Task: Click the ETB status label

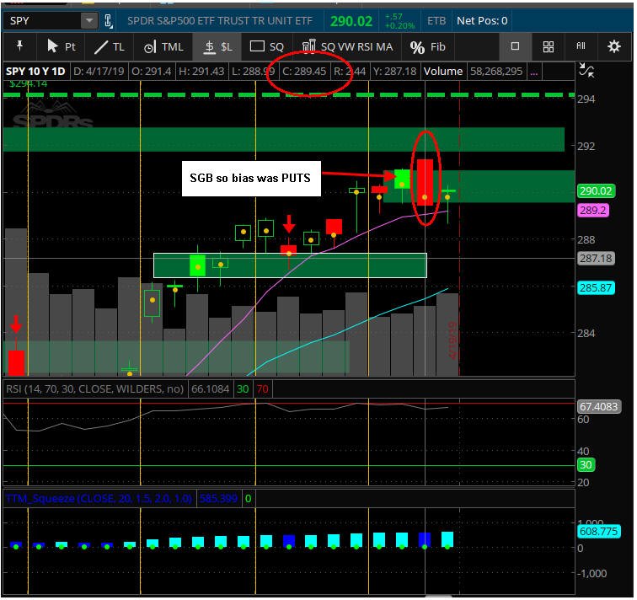Action: (x=436, y=21)
